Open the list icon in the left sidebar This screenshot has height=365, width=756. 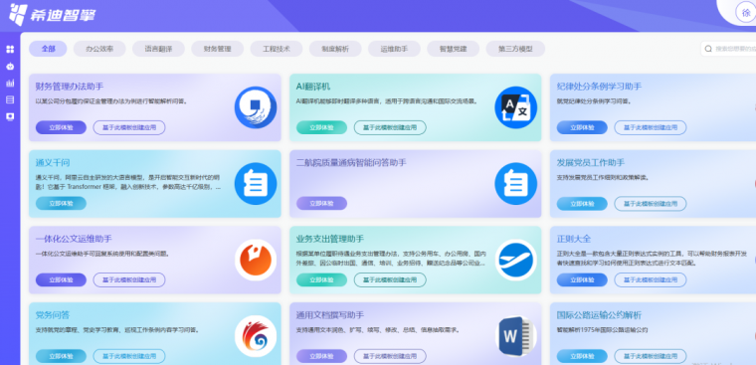pyautogui.click(x=10, y=99)
